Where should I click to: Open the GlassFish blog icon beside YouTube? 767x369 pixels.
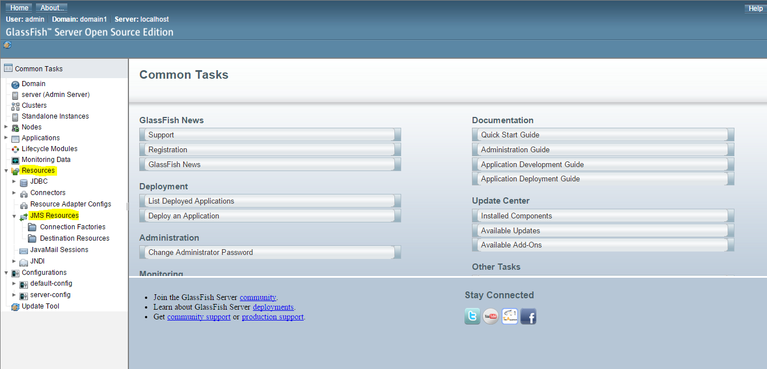510,316
